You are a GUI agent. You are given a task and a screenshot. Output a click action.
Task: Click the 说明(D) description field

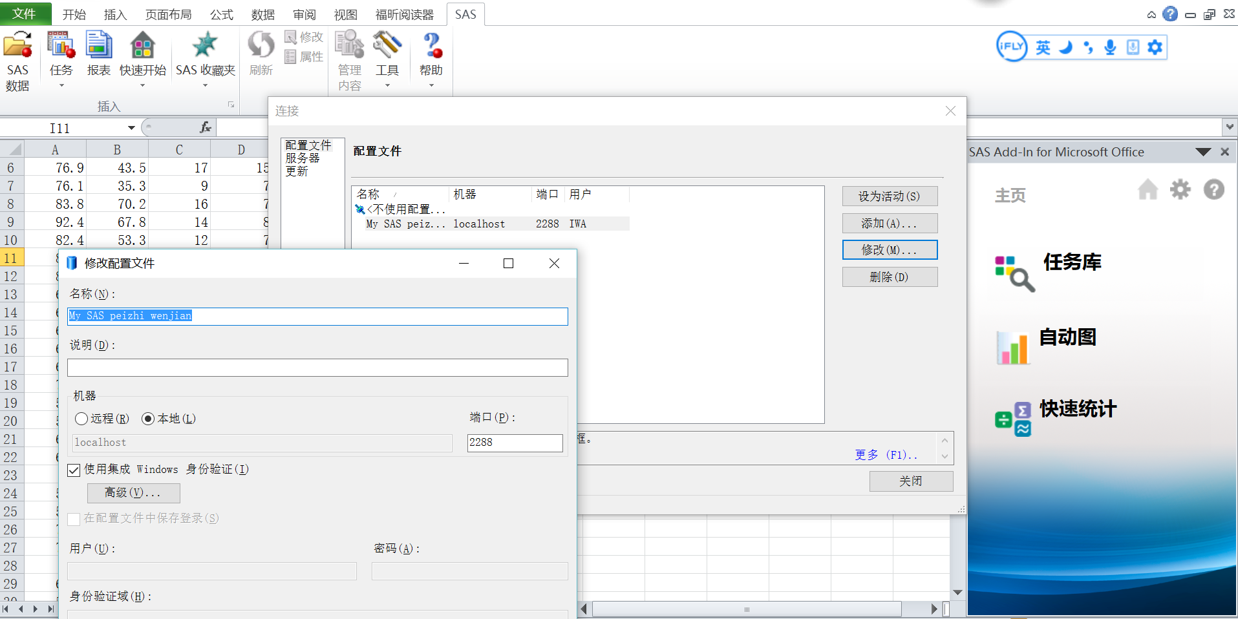(317, 368)
